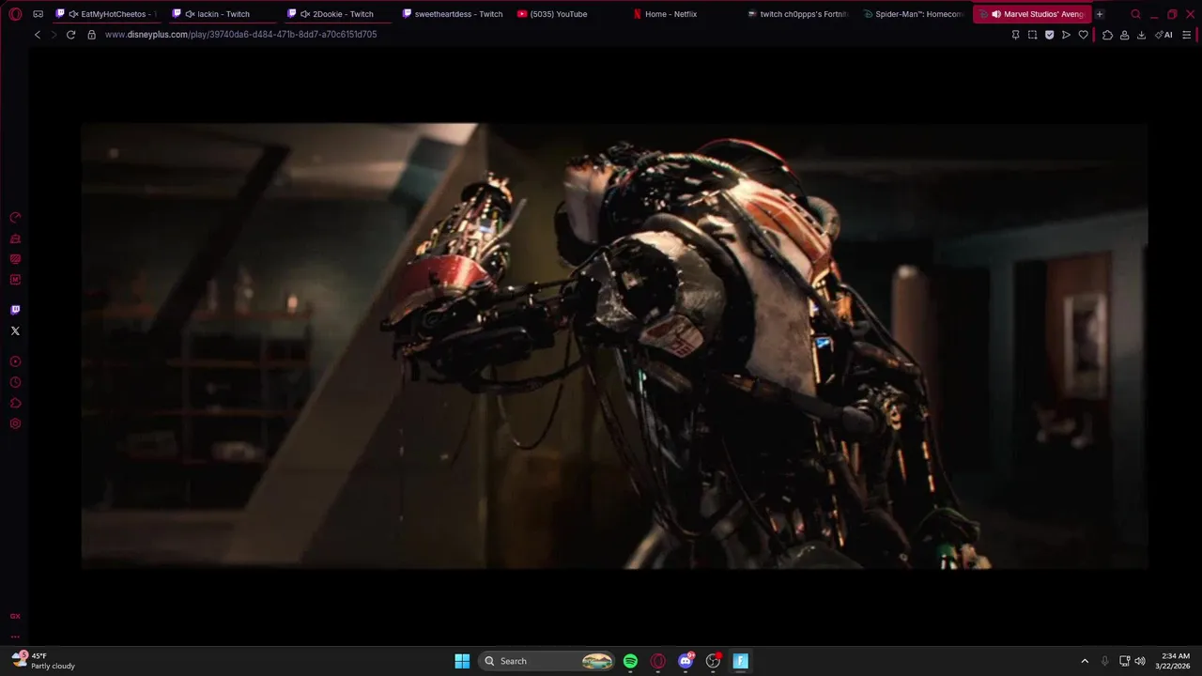Screen dimensions: 1202x676
Task: Unmute the 2Dookie Twitch tab audio
Action: (305, 14)
